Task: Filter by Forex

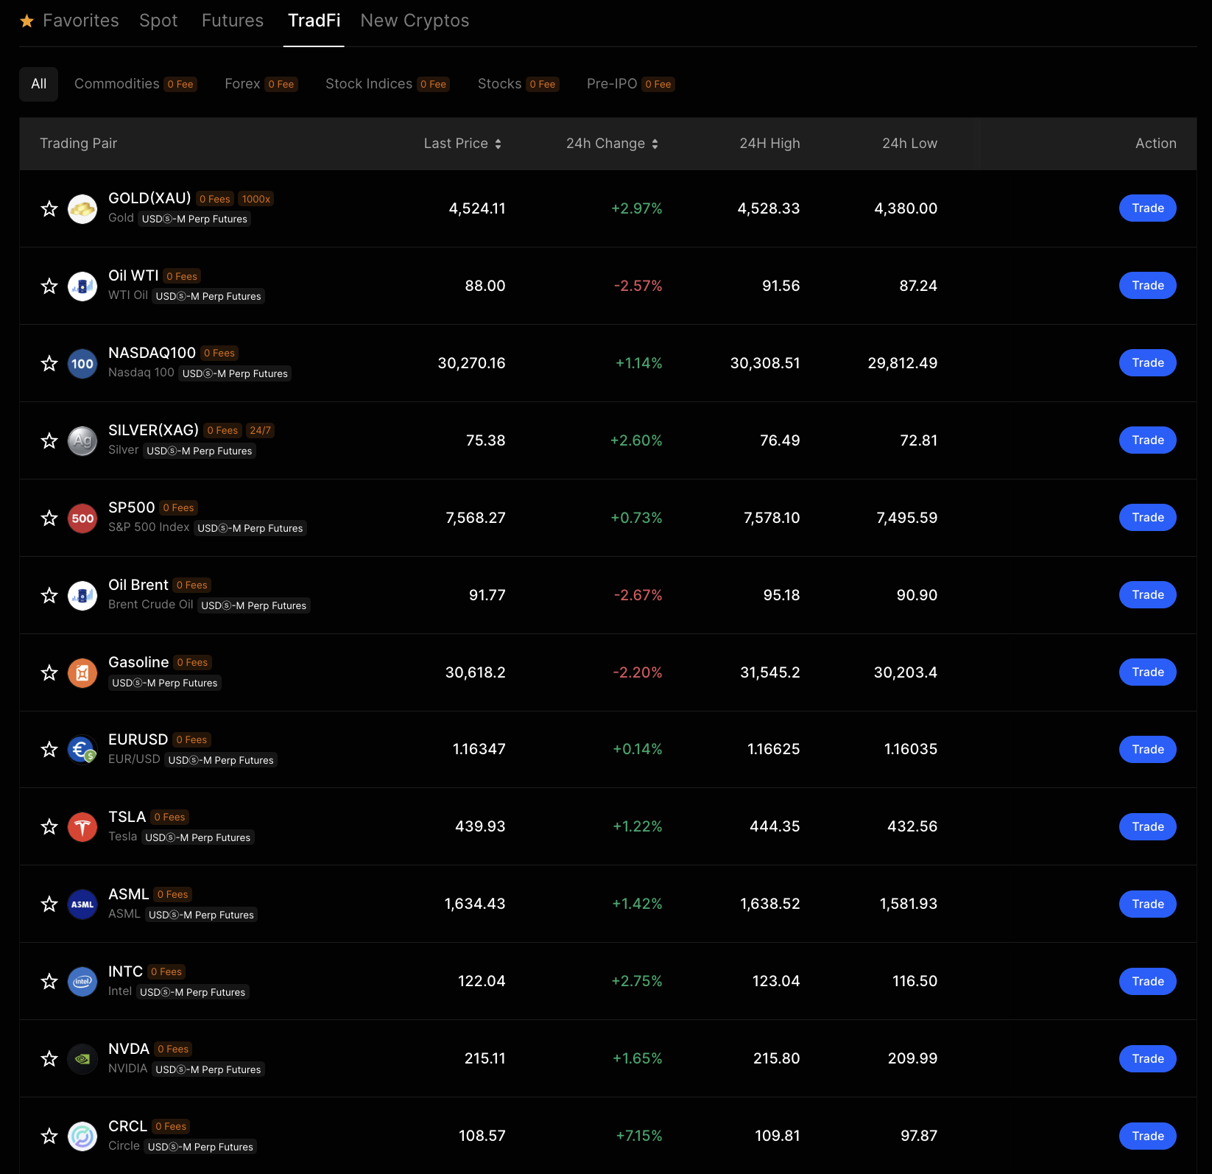Action: click(261, 84)
